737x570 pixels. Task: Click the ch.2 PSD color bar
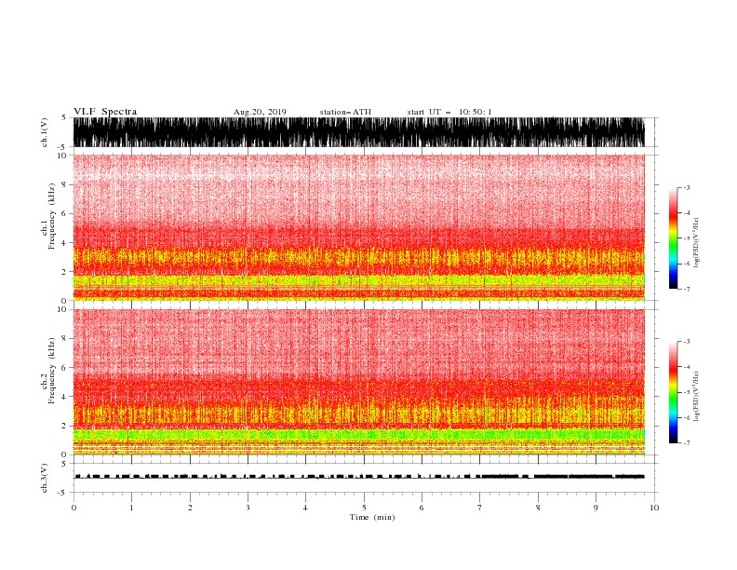click(673, 392)
